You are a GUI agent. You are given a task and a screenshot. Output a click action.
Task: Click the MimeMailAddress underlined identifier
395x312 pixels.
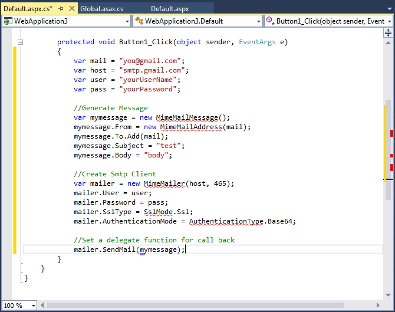(191, 127)
